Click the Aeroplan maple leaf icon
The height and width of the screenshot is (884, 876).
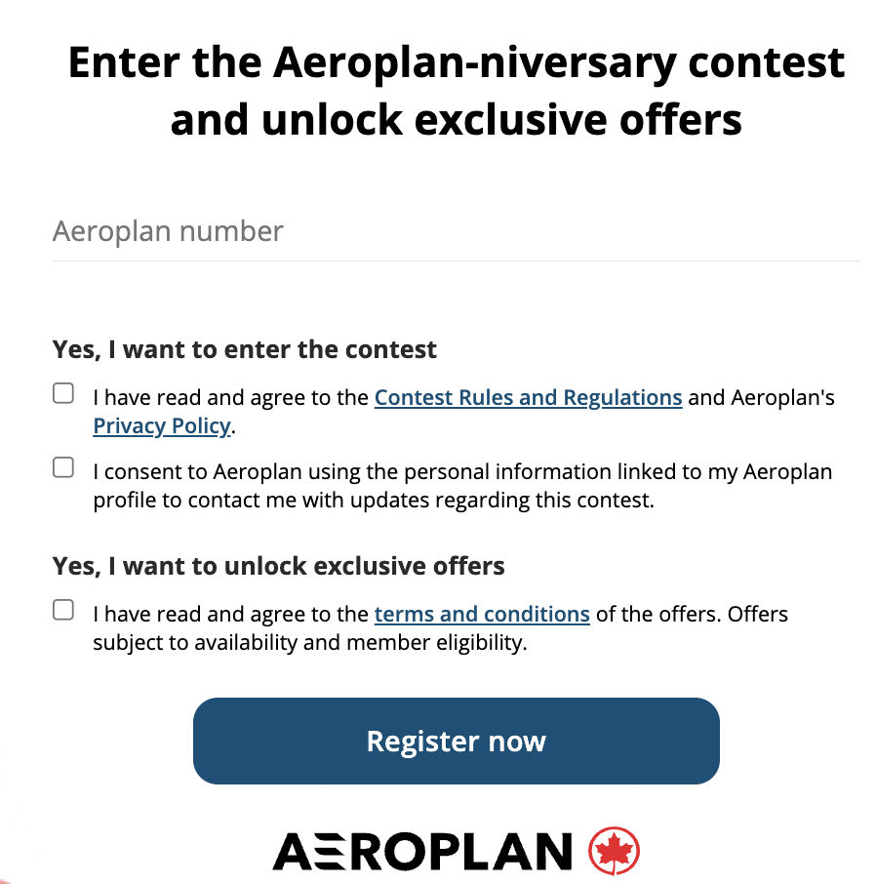point(615,851)
